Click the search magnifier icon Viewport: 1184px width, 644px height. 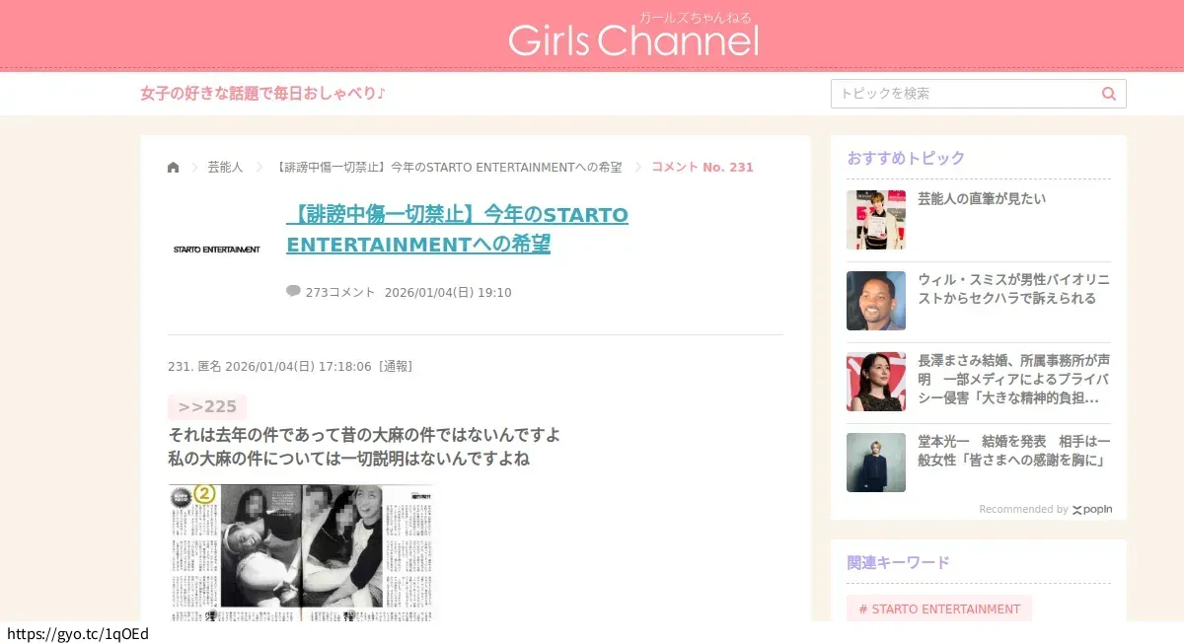point(1109,94)
